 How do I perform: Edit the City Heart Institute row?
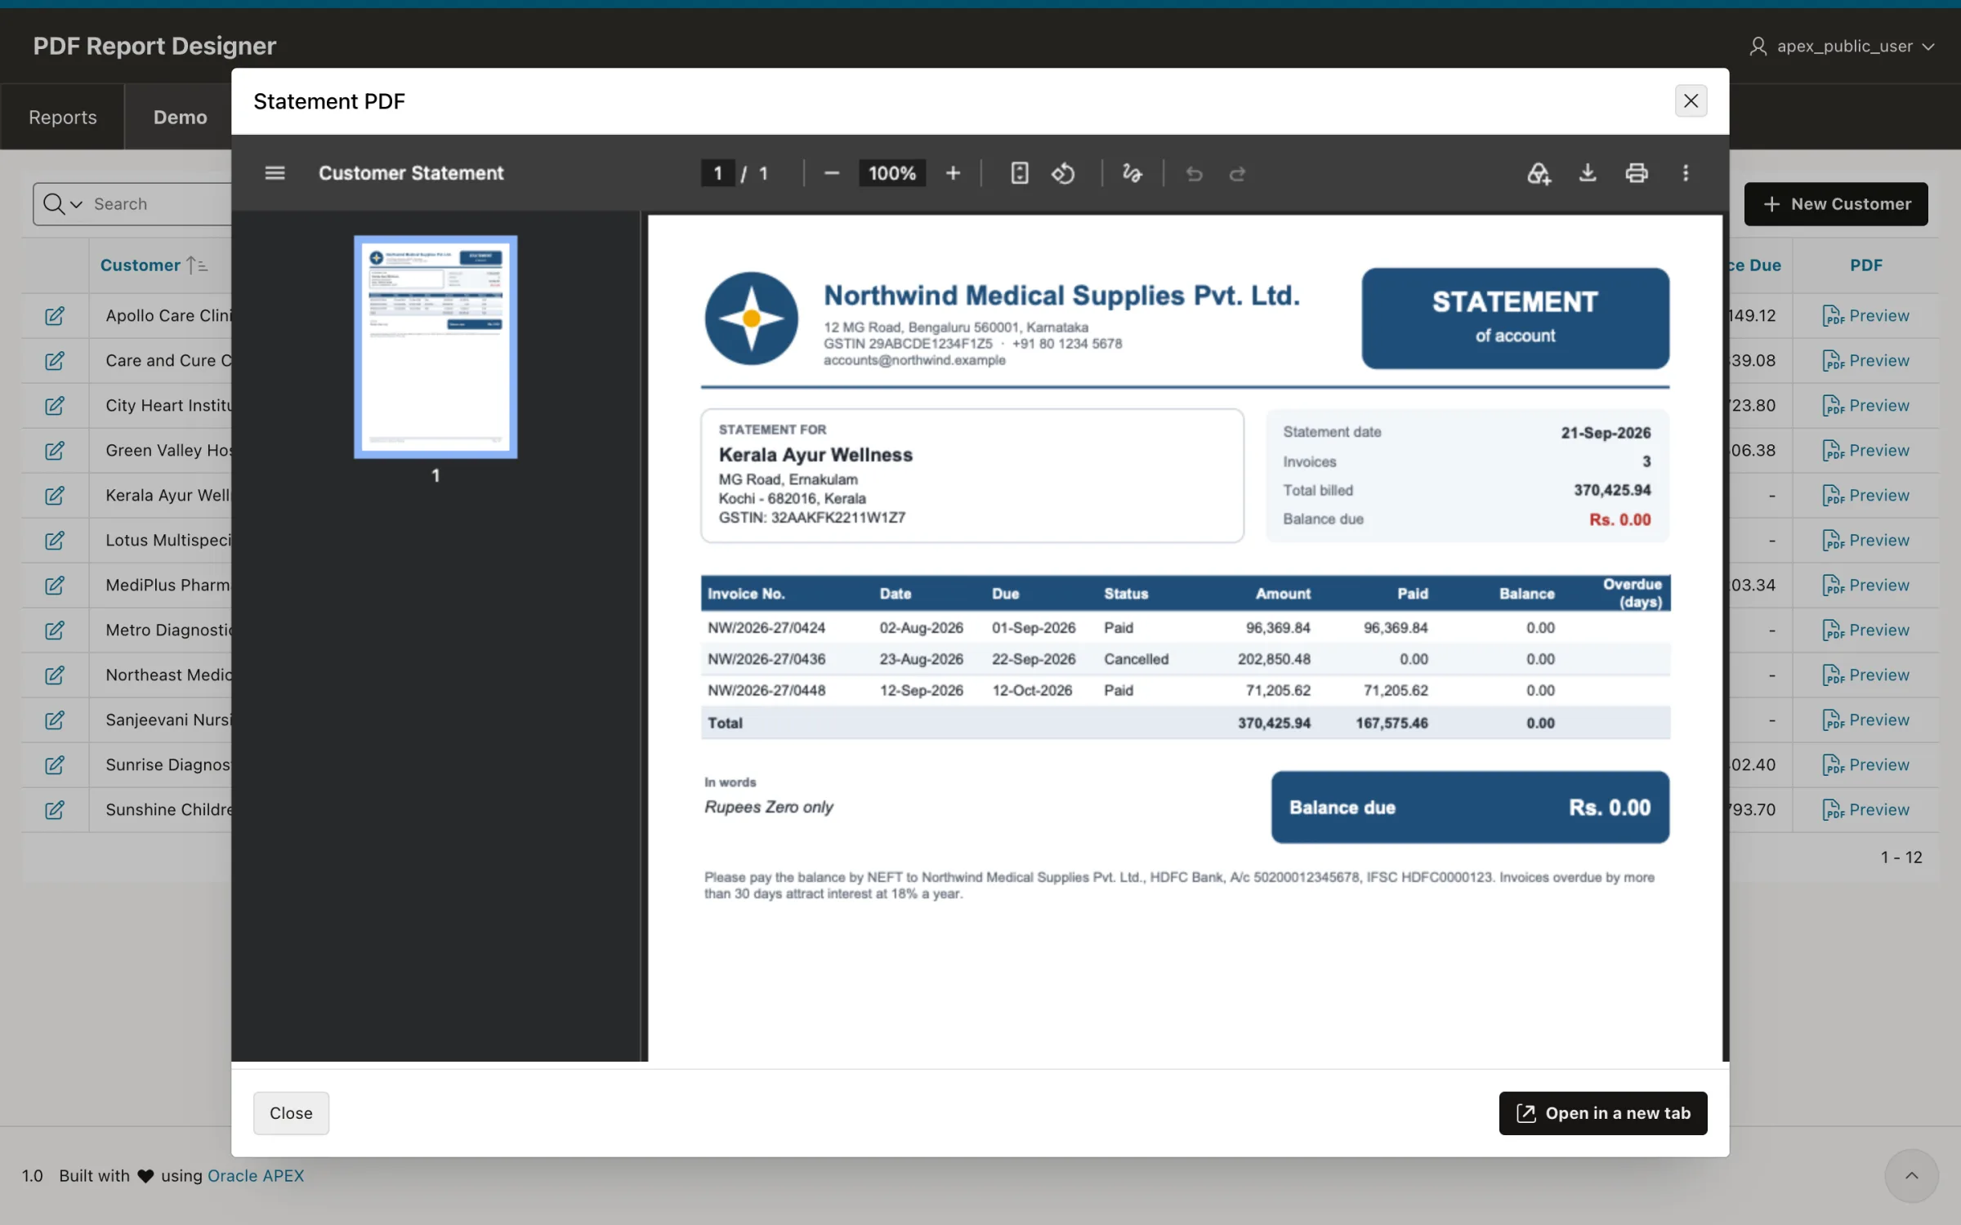[x=55, y=406]
